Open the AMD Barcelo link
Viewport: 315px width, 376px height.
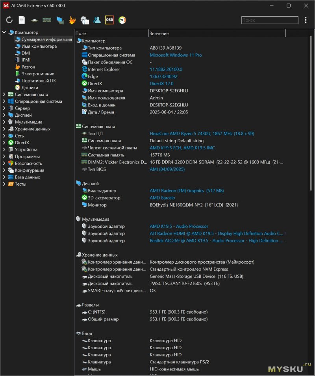(162, 198)
